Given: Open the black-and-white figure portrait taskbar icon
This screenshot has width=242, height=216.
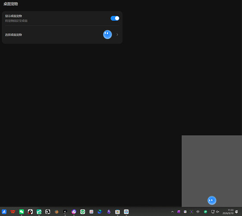Looking at the screenshot, I should [x=48, y=212].
